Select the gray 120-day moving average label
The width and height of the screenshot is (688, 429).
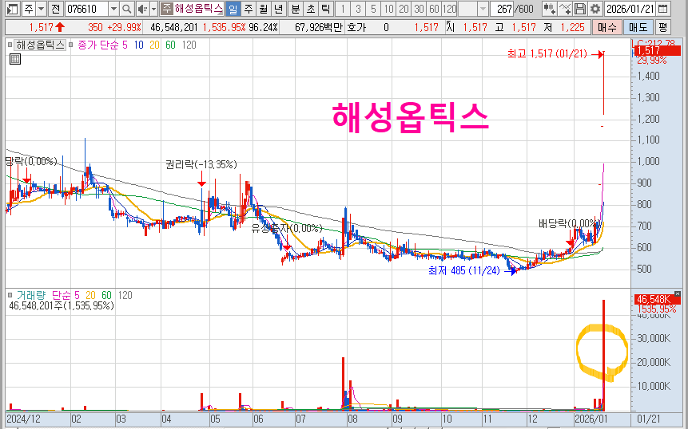pos(189,45)
